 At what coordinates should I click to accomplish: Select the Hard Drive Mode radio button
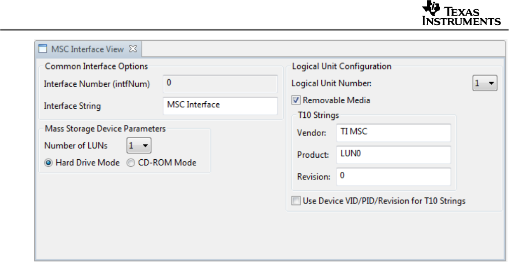[x=48, y=163]
